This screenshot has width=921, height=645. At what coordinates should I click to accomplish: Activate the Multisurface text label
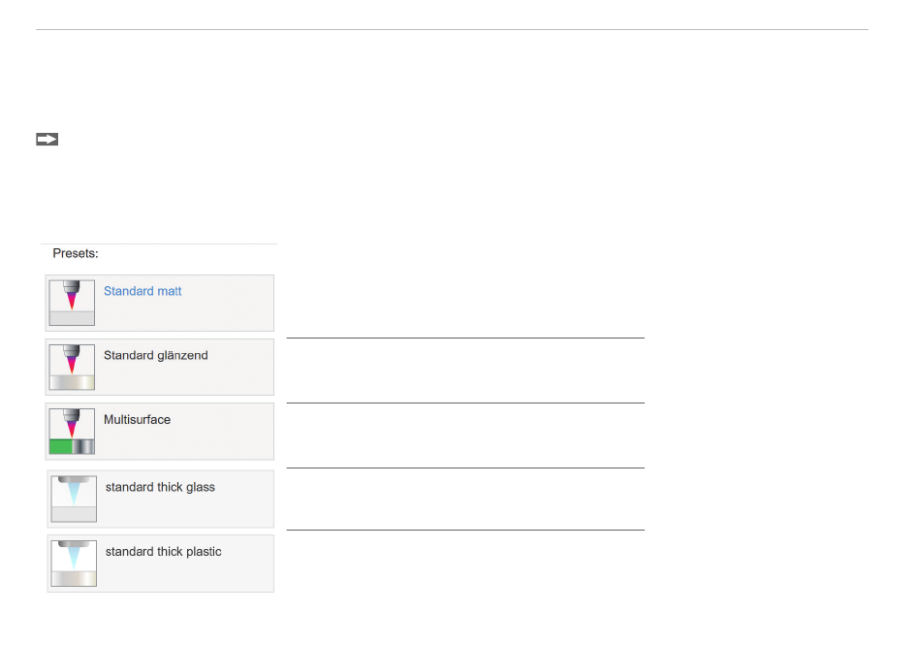point(137,419)
